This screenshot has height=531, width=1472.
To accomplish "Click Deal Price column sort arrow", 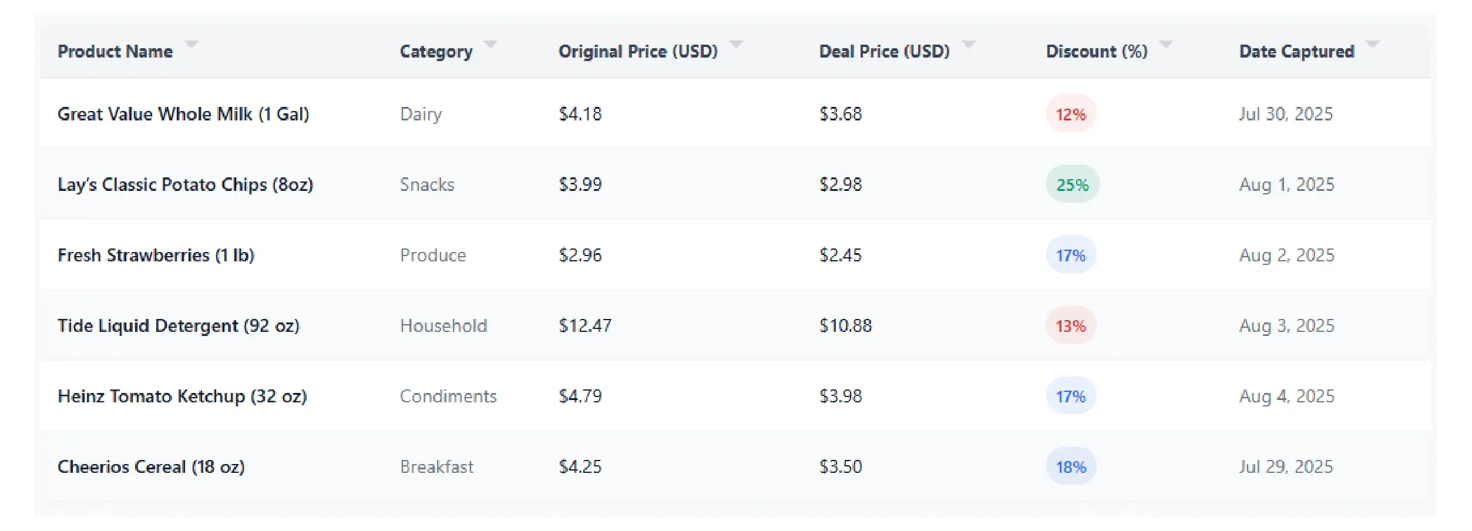I will pyautogui.click(x=969, y=45).
